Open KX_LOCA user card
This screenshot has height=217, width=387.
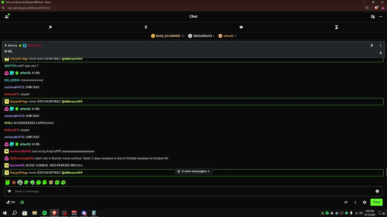tap(12, 80)
